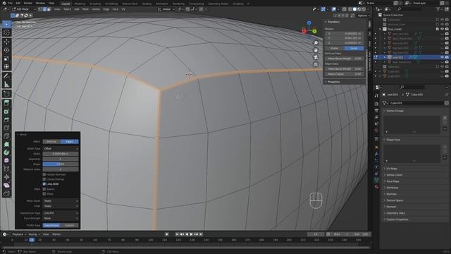
Task: Open the Mesh menu in viewport header
Action: [x=86, y=9]
